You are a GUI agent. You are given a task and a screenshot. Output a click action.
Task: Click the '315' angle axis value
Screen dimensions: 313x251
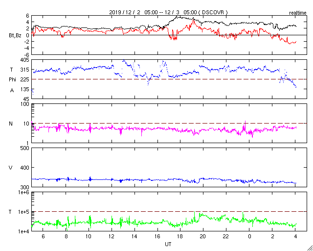25,70
